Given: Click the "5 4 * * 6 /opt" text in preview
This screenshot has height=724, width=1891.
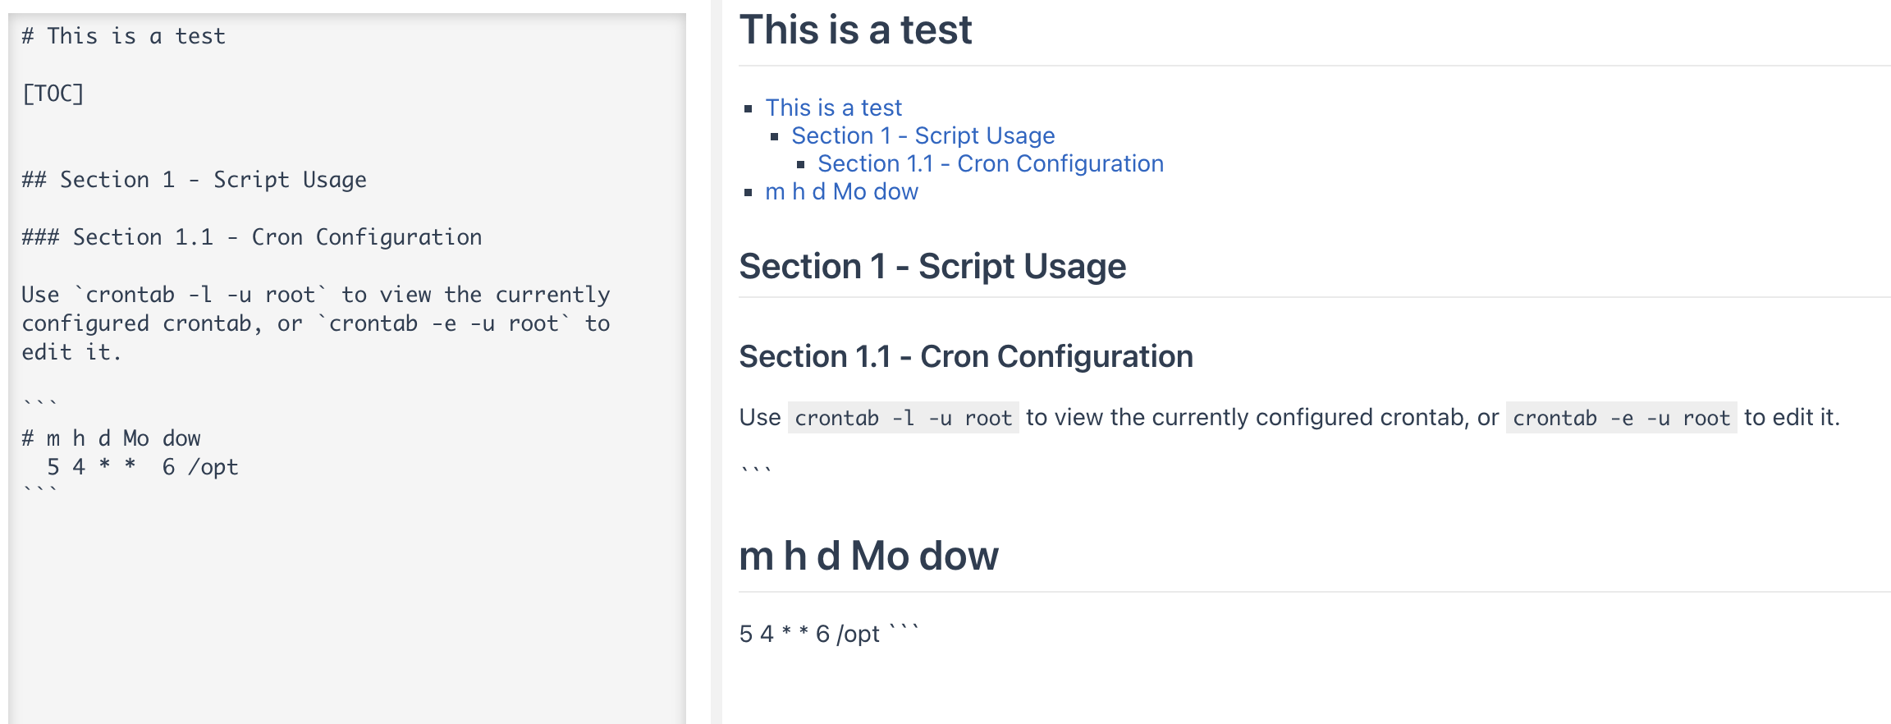Looking at the screenshot, I should tap(808, 634).
